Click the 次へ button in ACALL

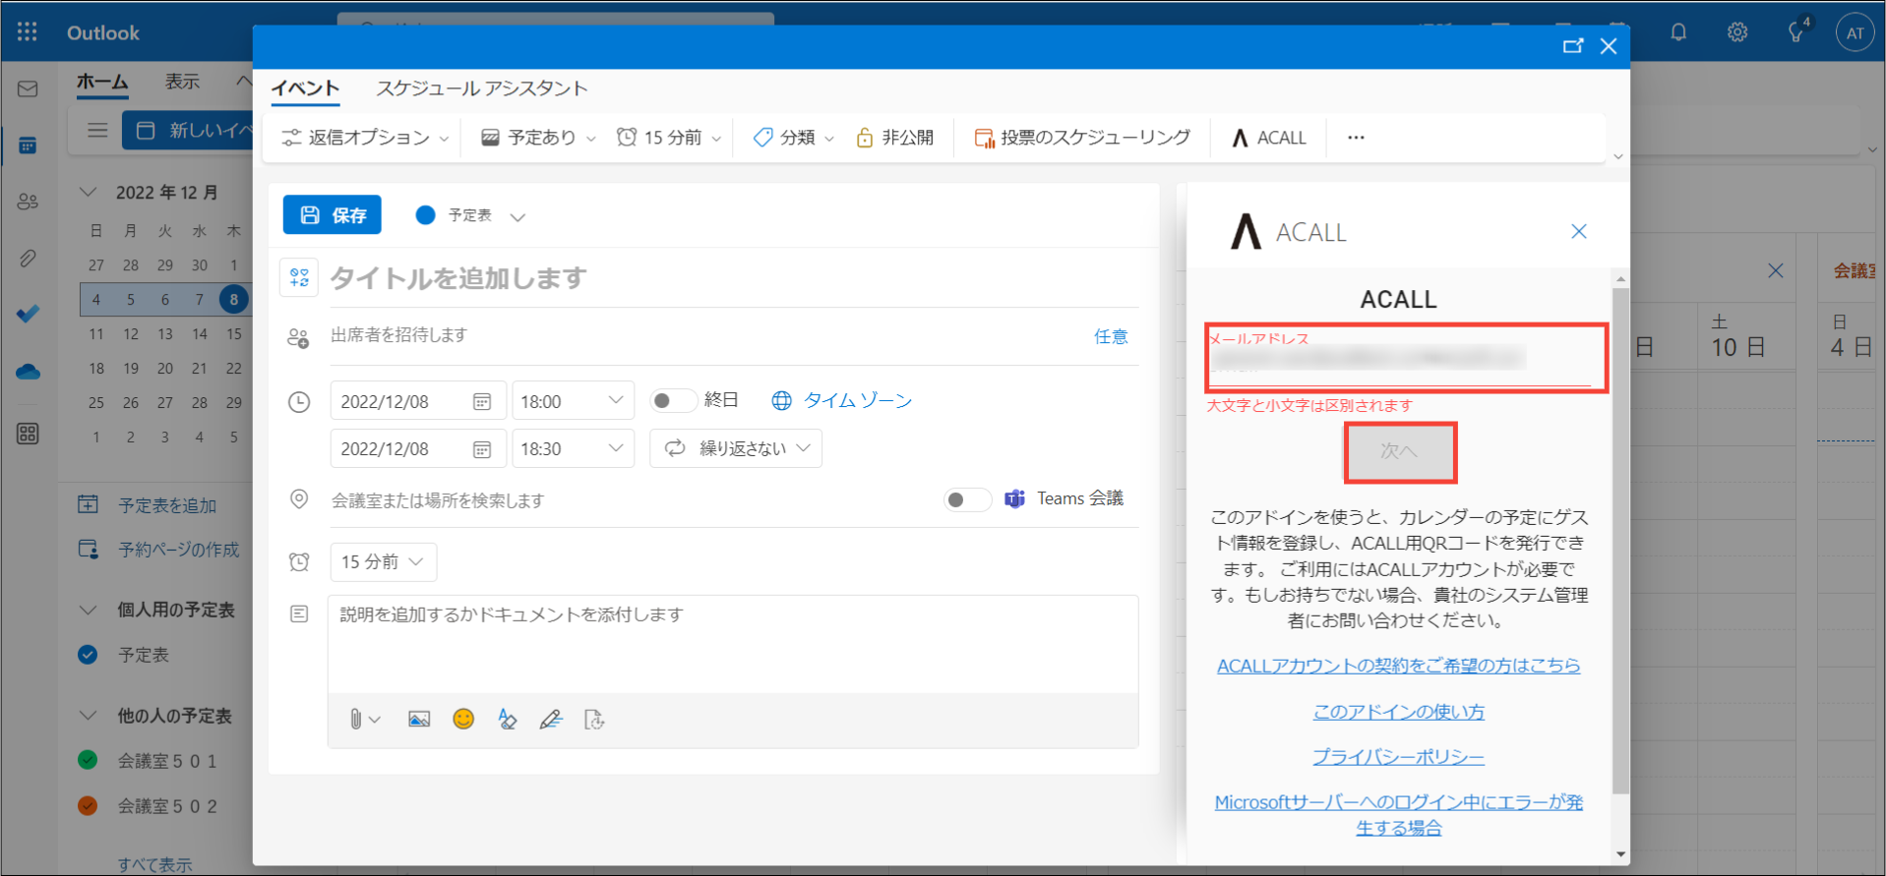(1400, 452)
